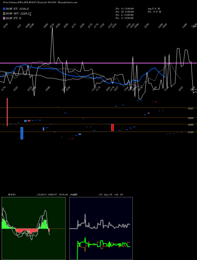Select the 'DOW PT: 0' legend text

coord(13,18)
